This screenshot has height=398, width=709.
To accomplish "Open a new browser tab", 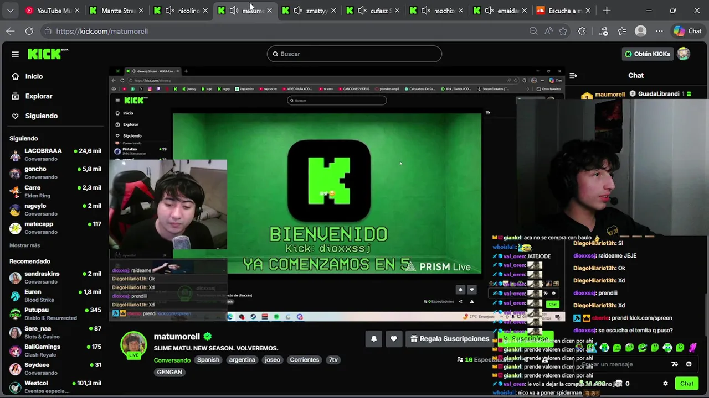I will [607, 11].
